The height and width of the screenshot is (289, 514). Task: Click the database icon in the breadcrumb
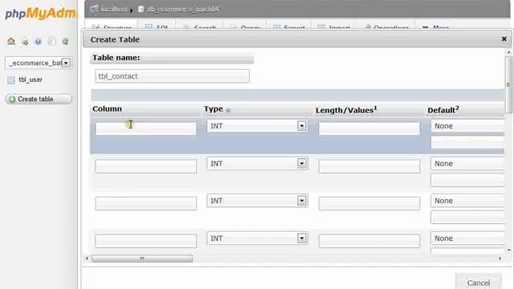[x=141, y=9]
